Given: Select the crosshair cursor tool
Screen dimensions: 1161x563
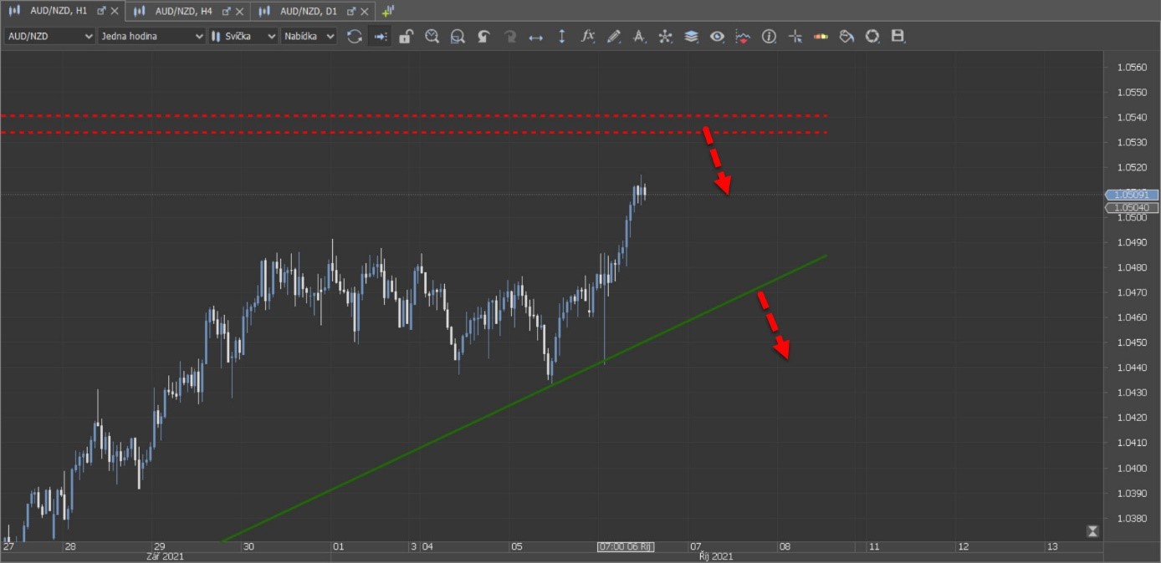Looking at the screenshot, I should point(795,37).
